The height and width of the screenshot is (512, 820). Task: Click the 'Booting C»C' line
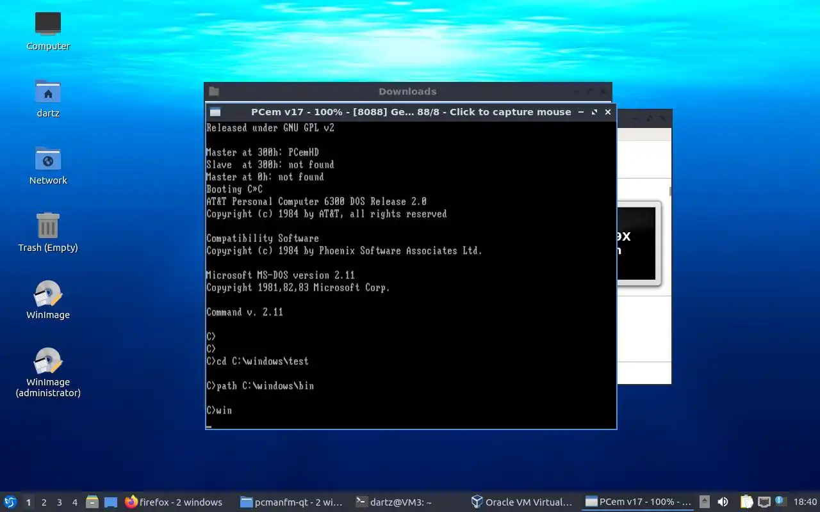tap(234, 189)
